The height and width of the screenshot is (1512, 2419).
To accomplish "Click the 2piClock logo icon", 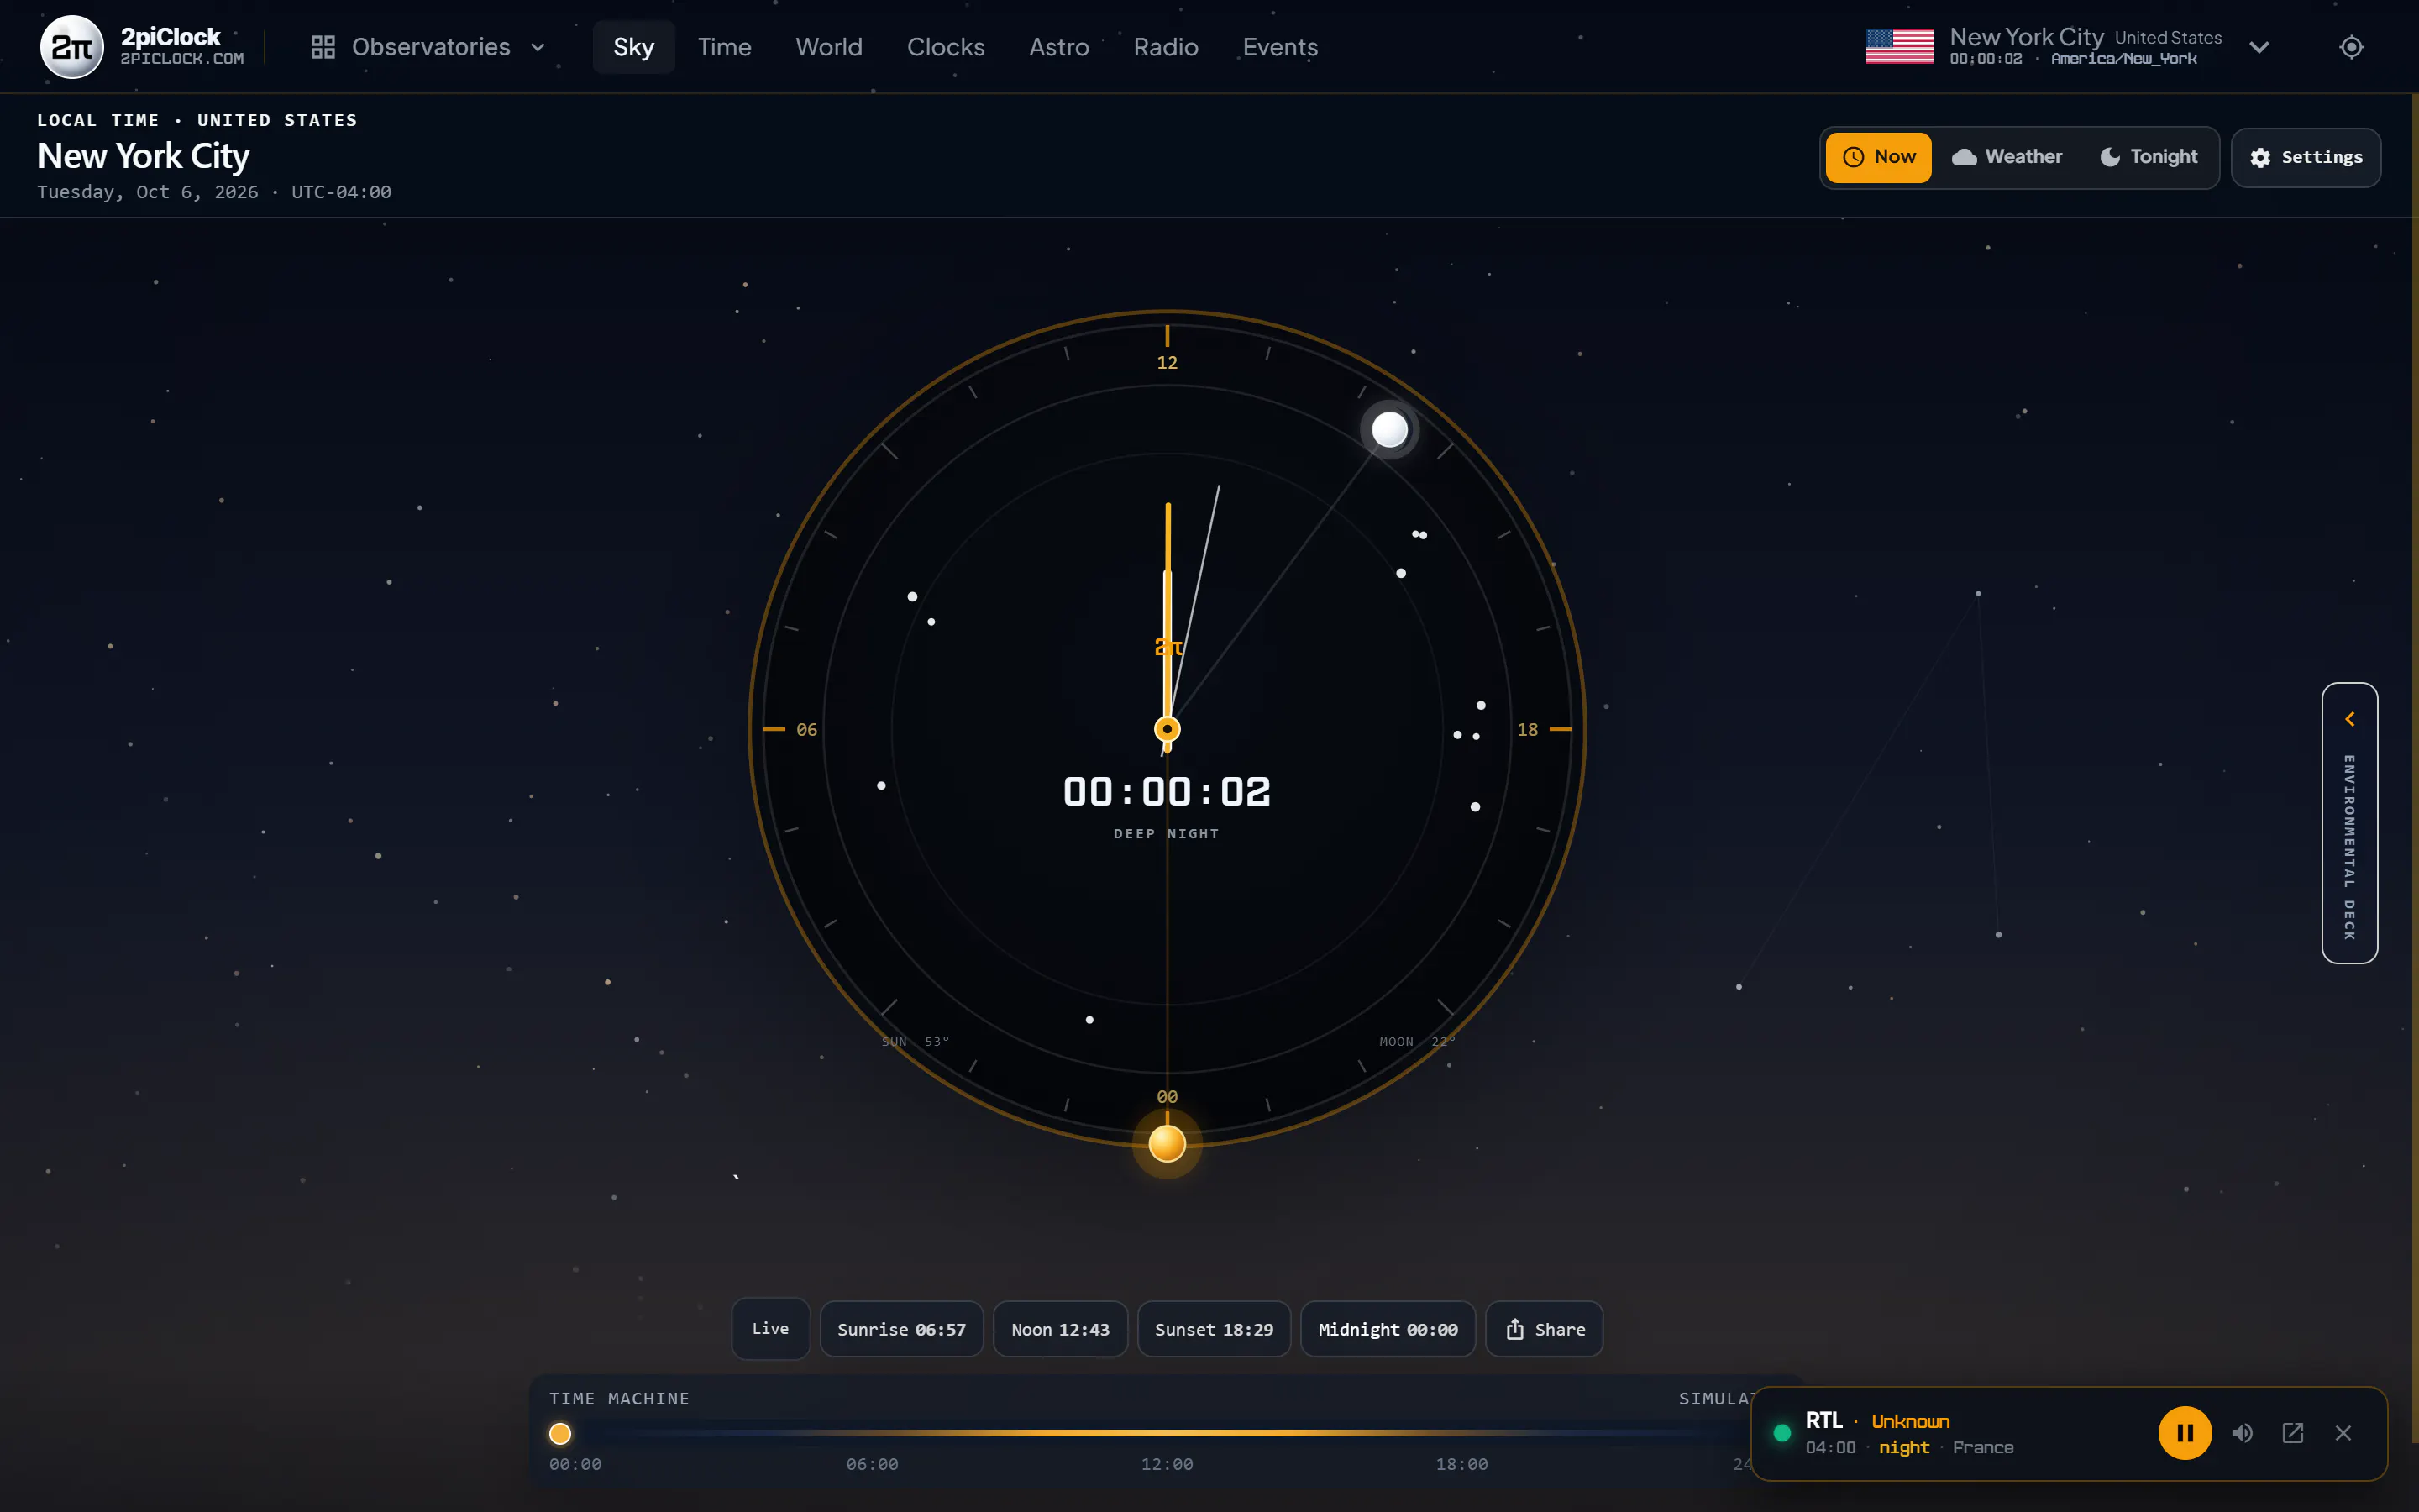I will tap(71, 47).
